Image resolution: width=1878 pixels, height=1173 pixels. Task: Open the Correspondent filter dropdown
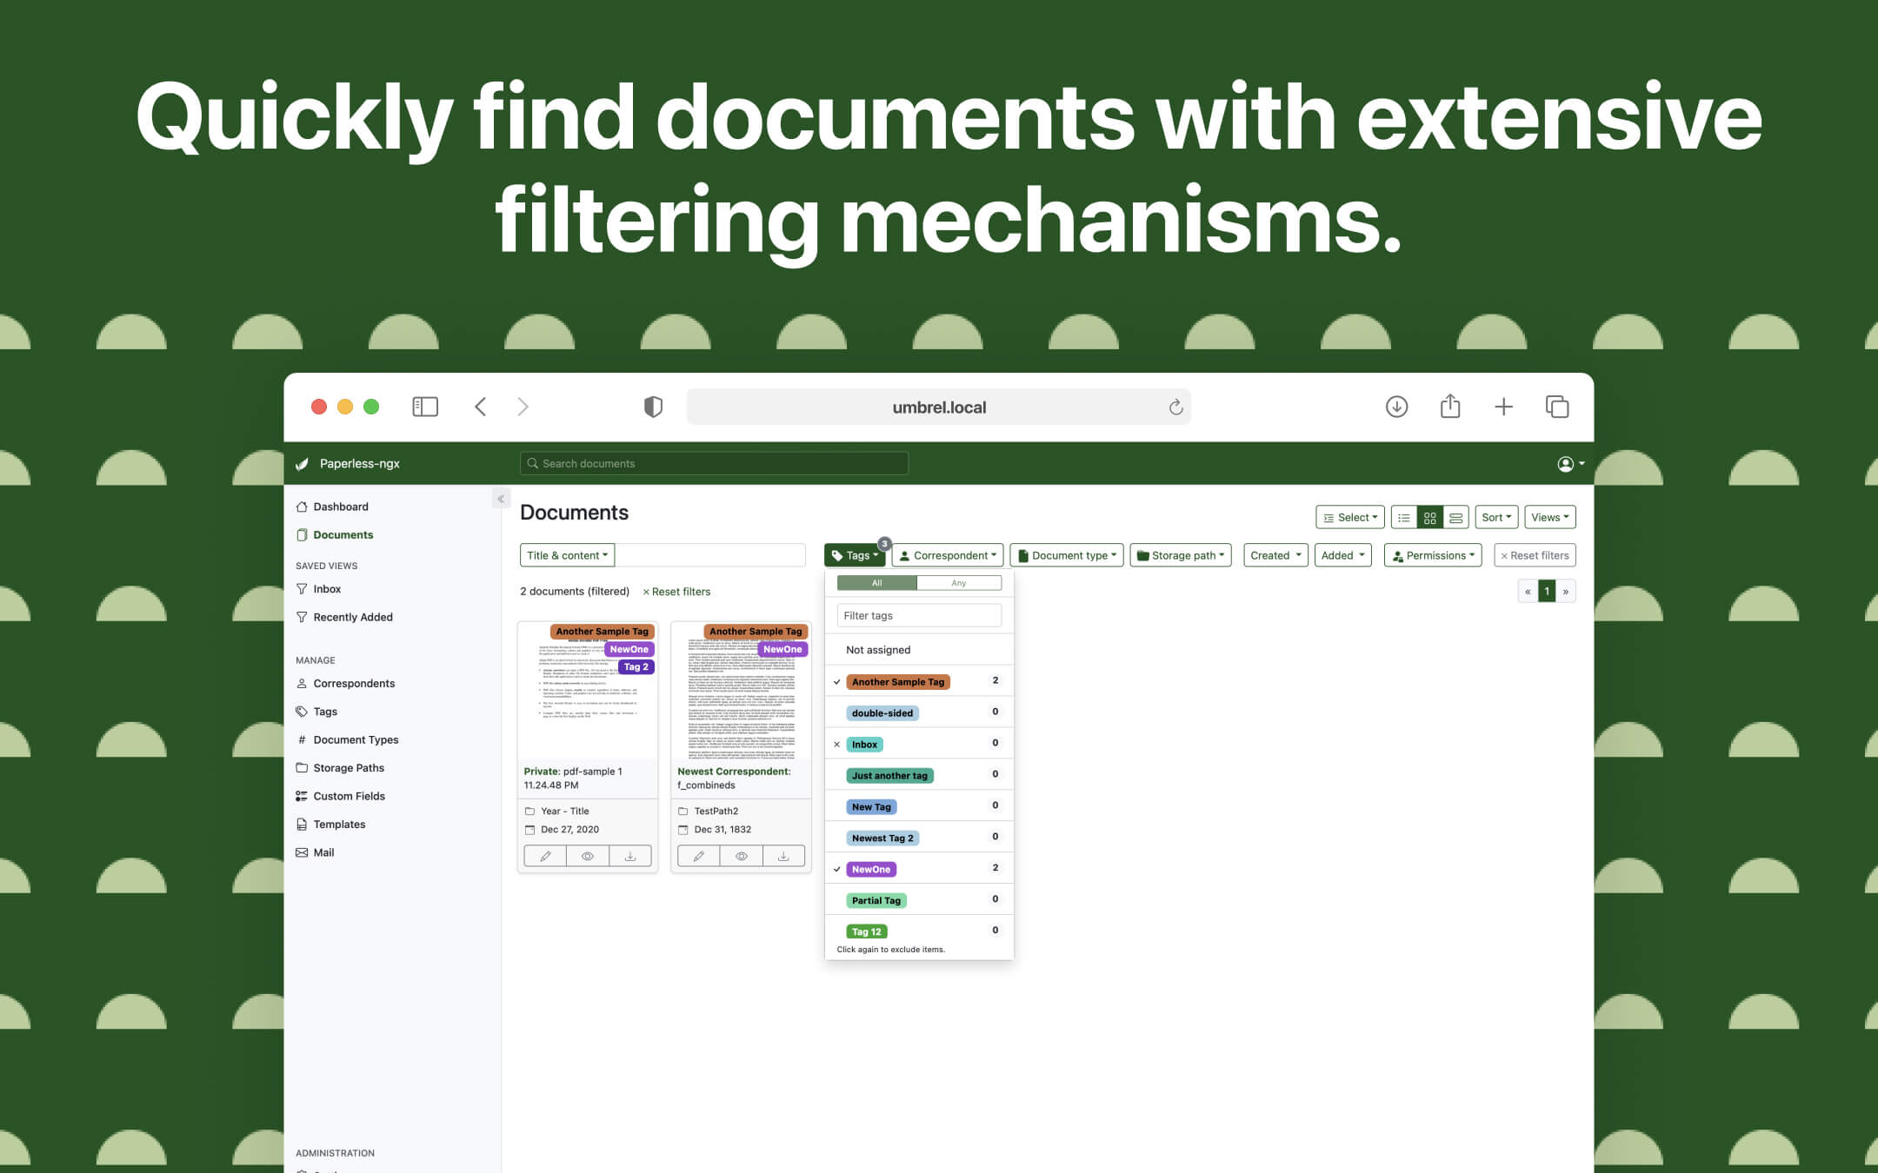947,555
